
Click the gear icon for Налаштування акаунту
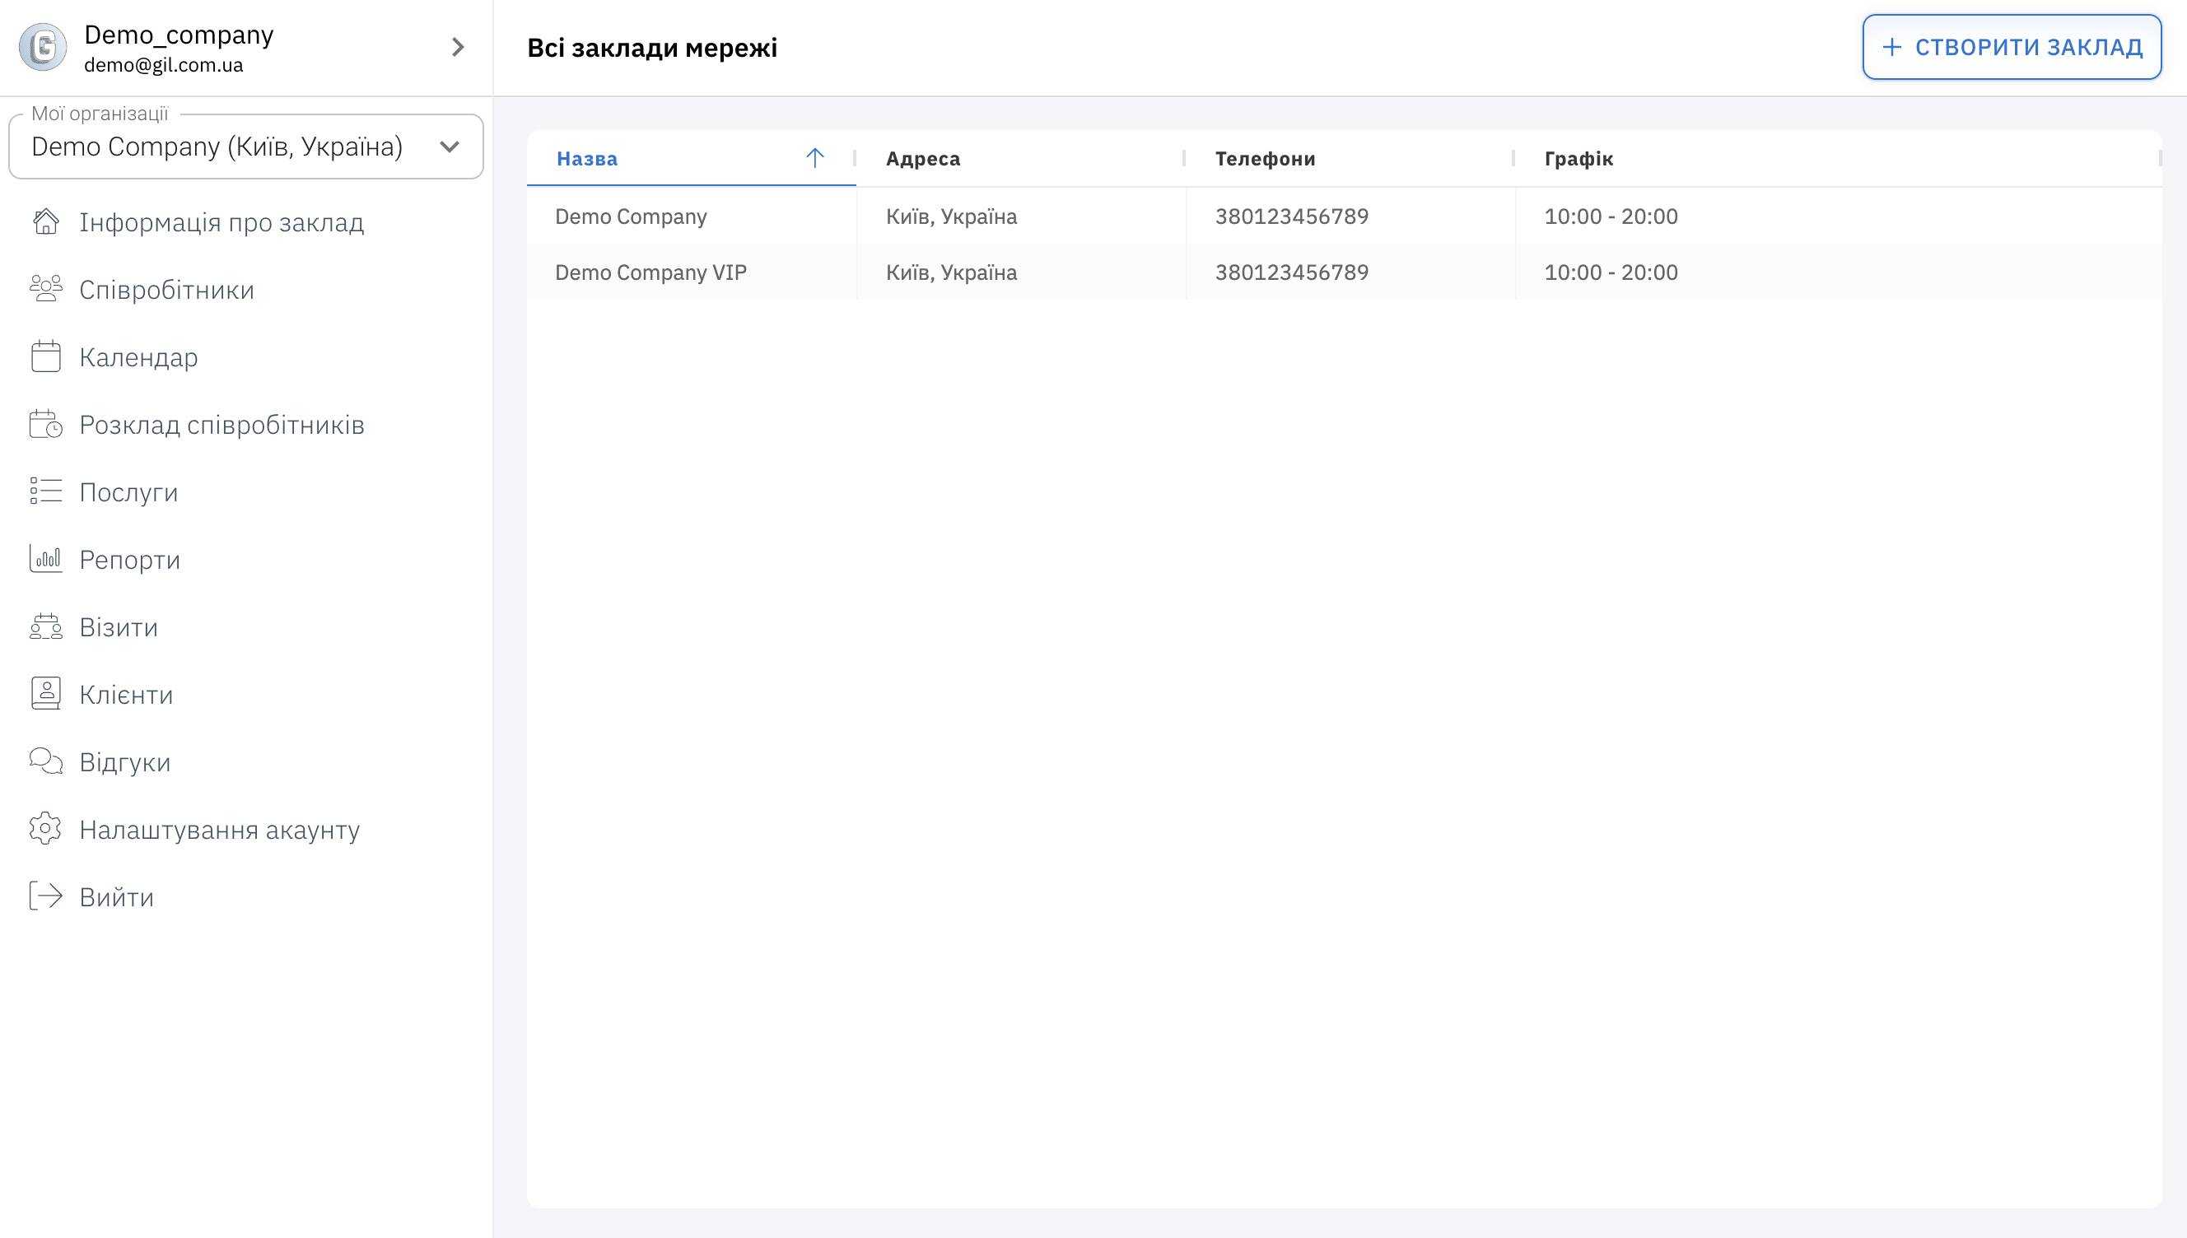pyautogui.click(x=46, y=829)
